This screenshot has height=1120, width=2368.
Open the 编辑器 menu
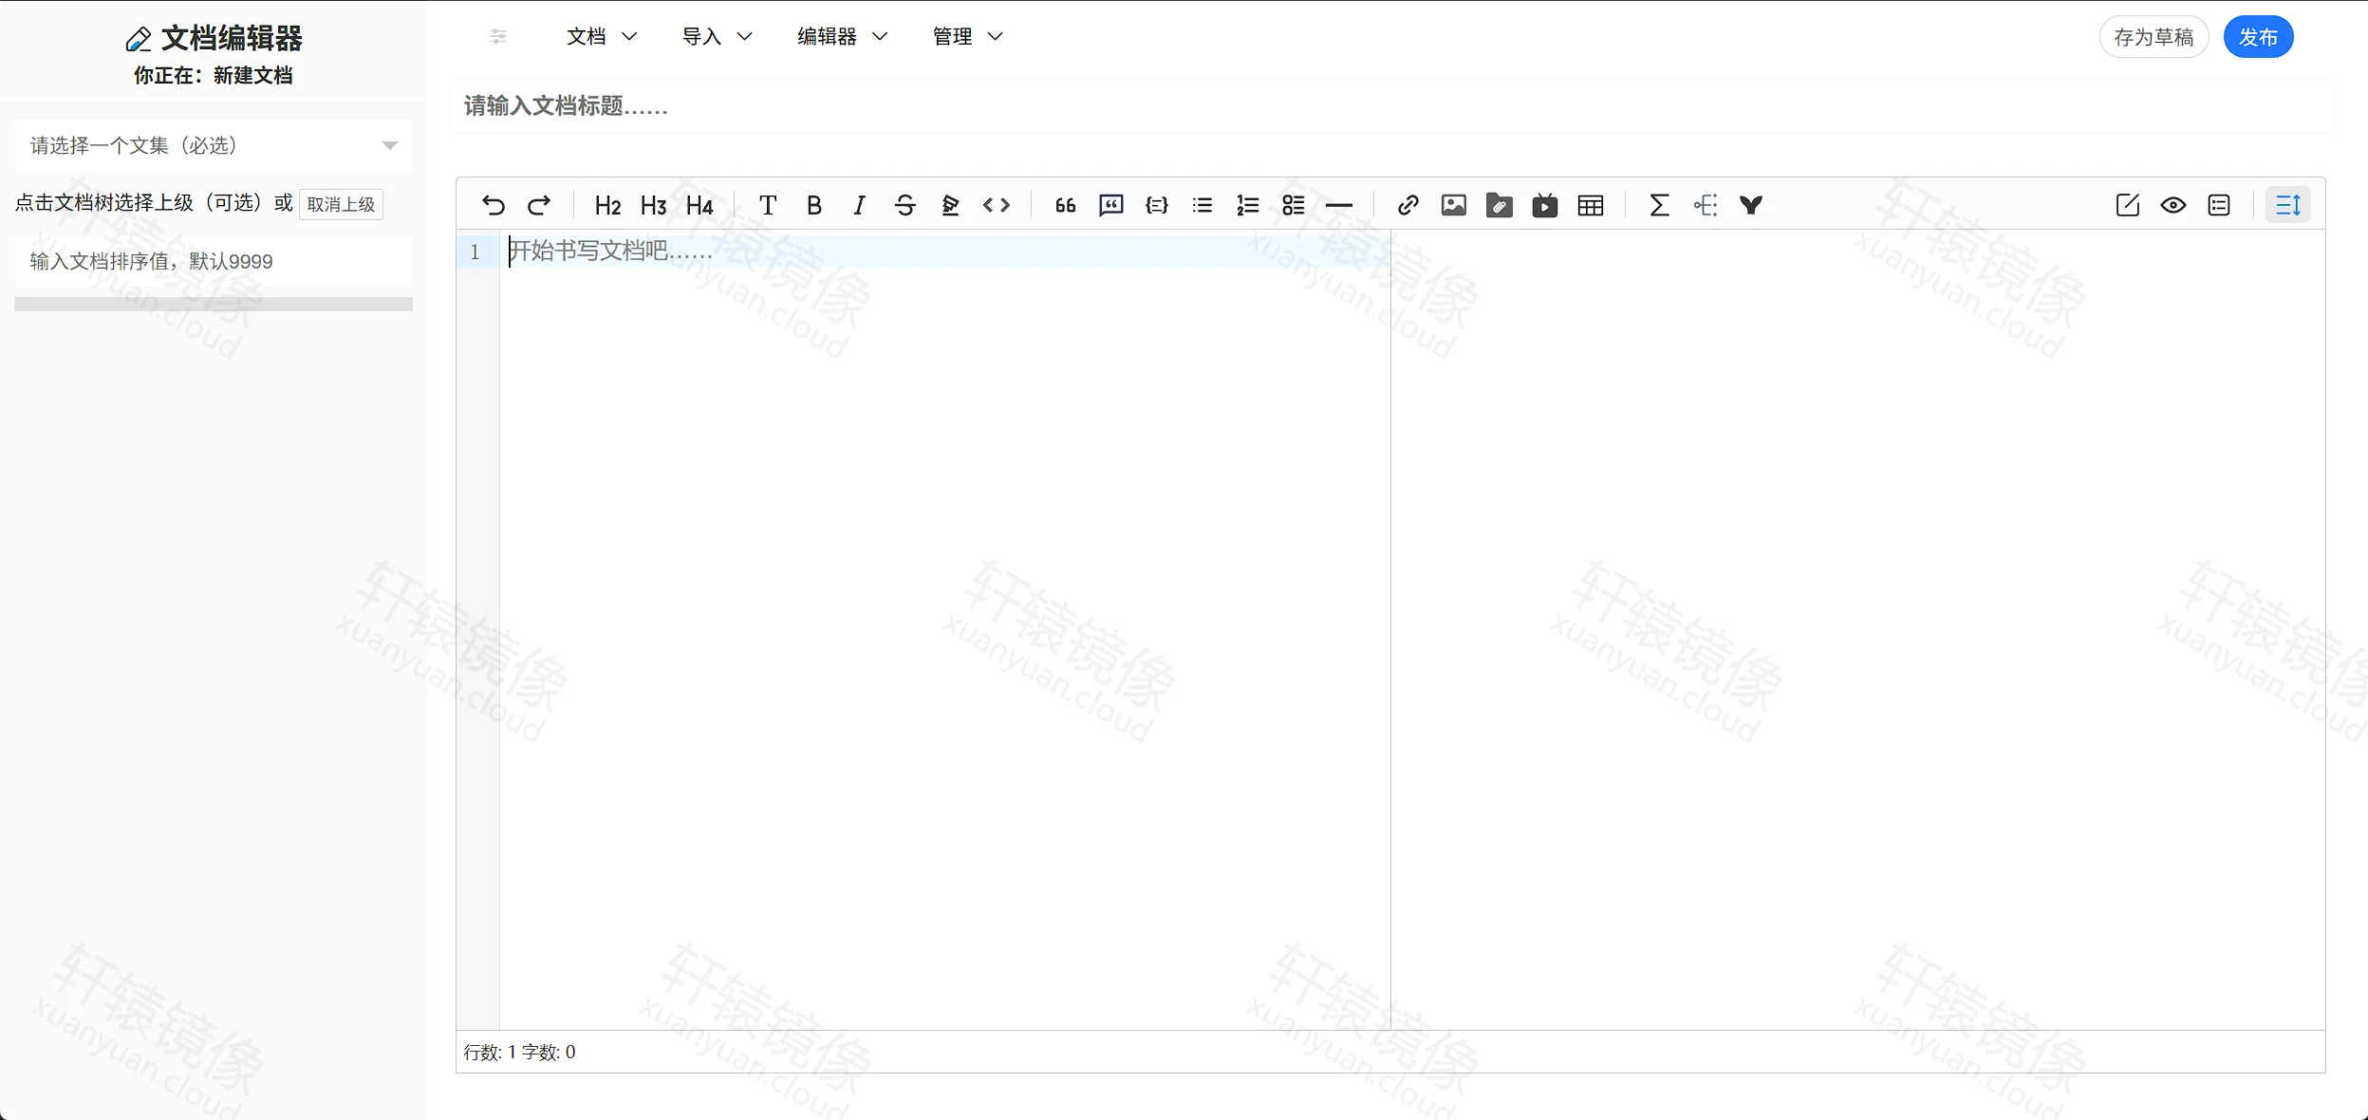(842, 37)
